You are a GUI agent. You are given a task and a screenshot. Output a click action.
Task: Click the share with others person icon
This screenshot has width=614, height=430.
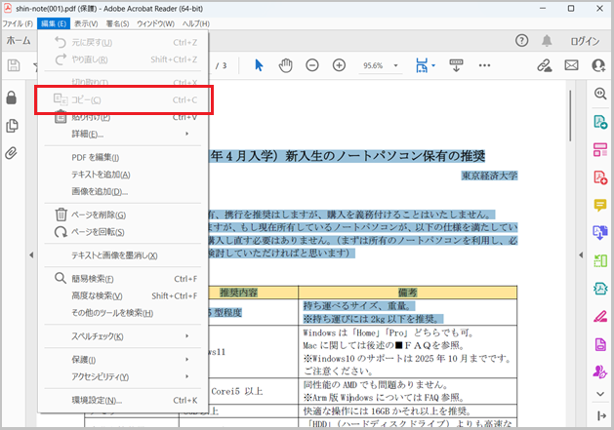(598, 65)
